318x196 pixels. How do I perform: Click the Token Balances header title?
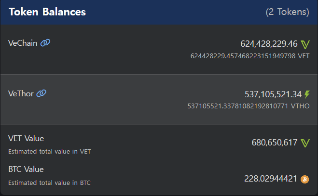[x=47, y=12]
